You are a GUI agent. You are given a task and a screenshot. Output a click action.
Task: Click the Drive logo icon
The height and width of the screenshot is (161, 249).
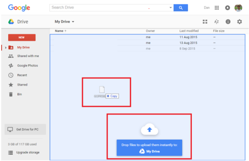coord(11,21)
